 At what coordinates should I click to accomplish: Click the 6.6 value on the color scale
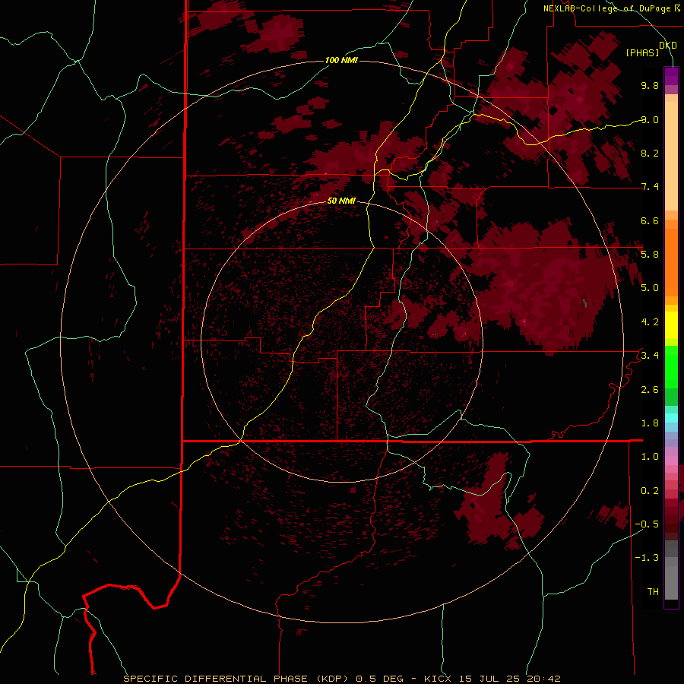click(x=650, y=220)
